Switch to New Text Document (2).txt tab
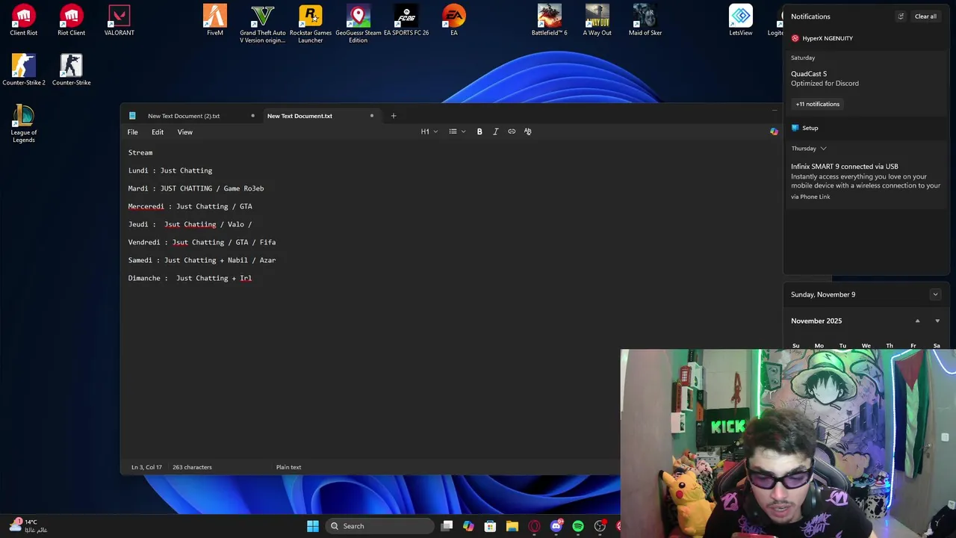 click(184, 116)
